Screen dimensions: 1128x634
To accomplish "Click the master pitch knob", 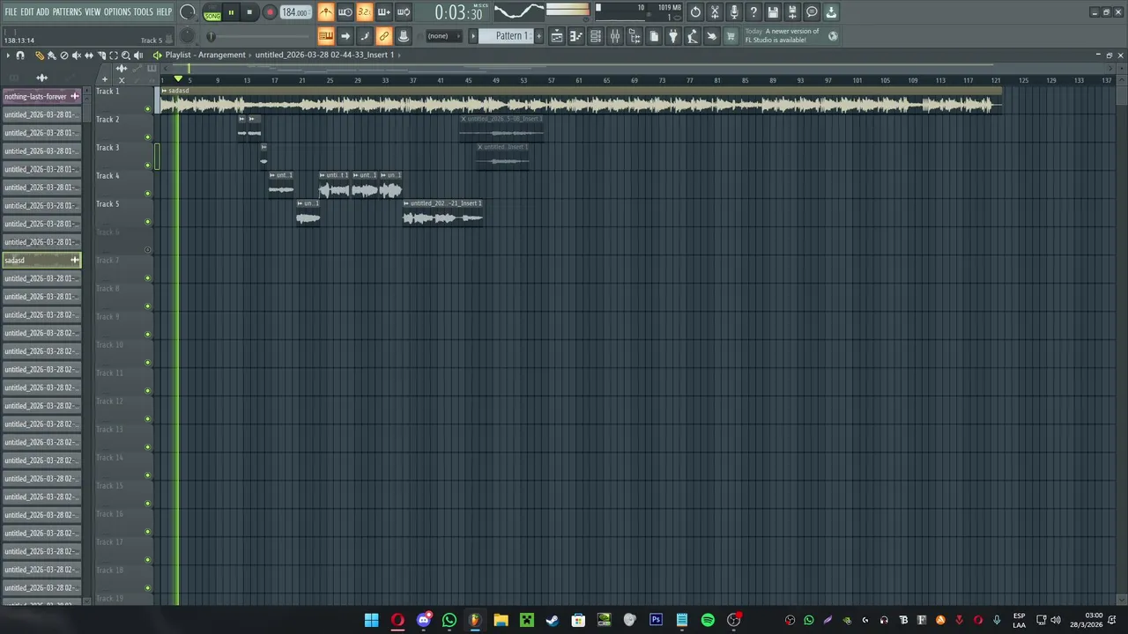I will pyautogui.click(x=188, y=36).
